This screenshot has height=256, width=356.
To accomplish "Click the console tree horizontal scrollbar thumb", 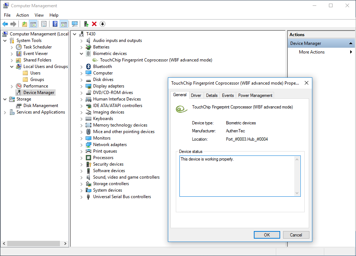I will [x=34, y=243].
